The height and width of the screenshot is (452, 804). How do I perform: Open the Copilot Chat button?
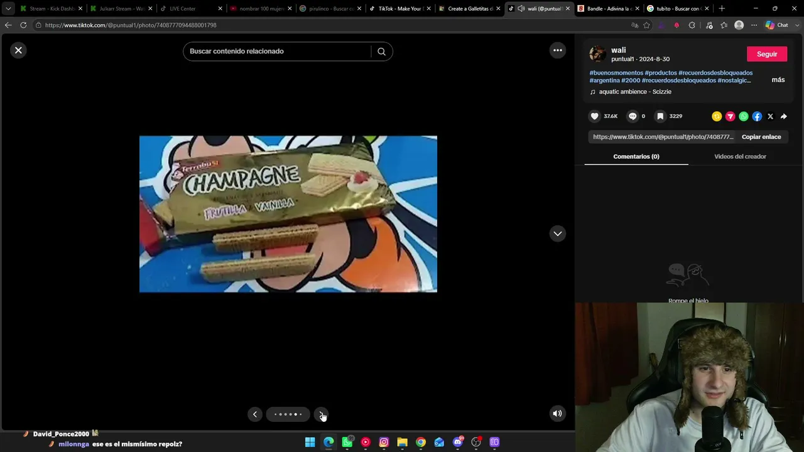pyautogui.click(x=777, y=25)
